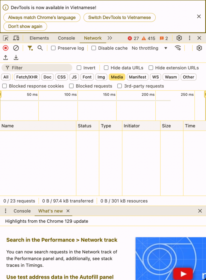Select the All request type filter
This screenshot has height=280, width=206.
[x=6, y=77]
